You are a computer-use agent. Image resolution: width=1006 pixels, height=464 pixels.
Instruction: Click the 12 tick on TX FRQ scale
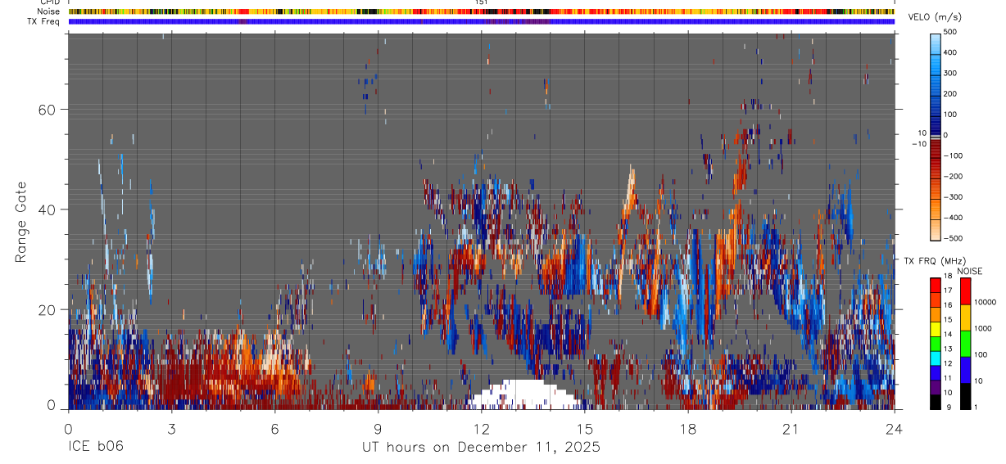[x=948, y=363]
